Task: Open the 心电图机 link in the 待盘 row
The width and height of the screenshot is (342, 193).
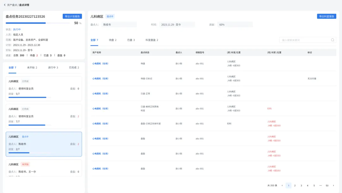Action: pyautogui.click(x=100, y=63)
